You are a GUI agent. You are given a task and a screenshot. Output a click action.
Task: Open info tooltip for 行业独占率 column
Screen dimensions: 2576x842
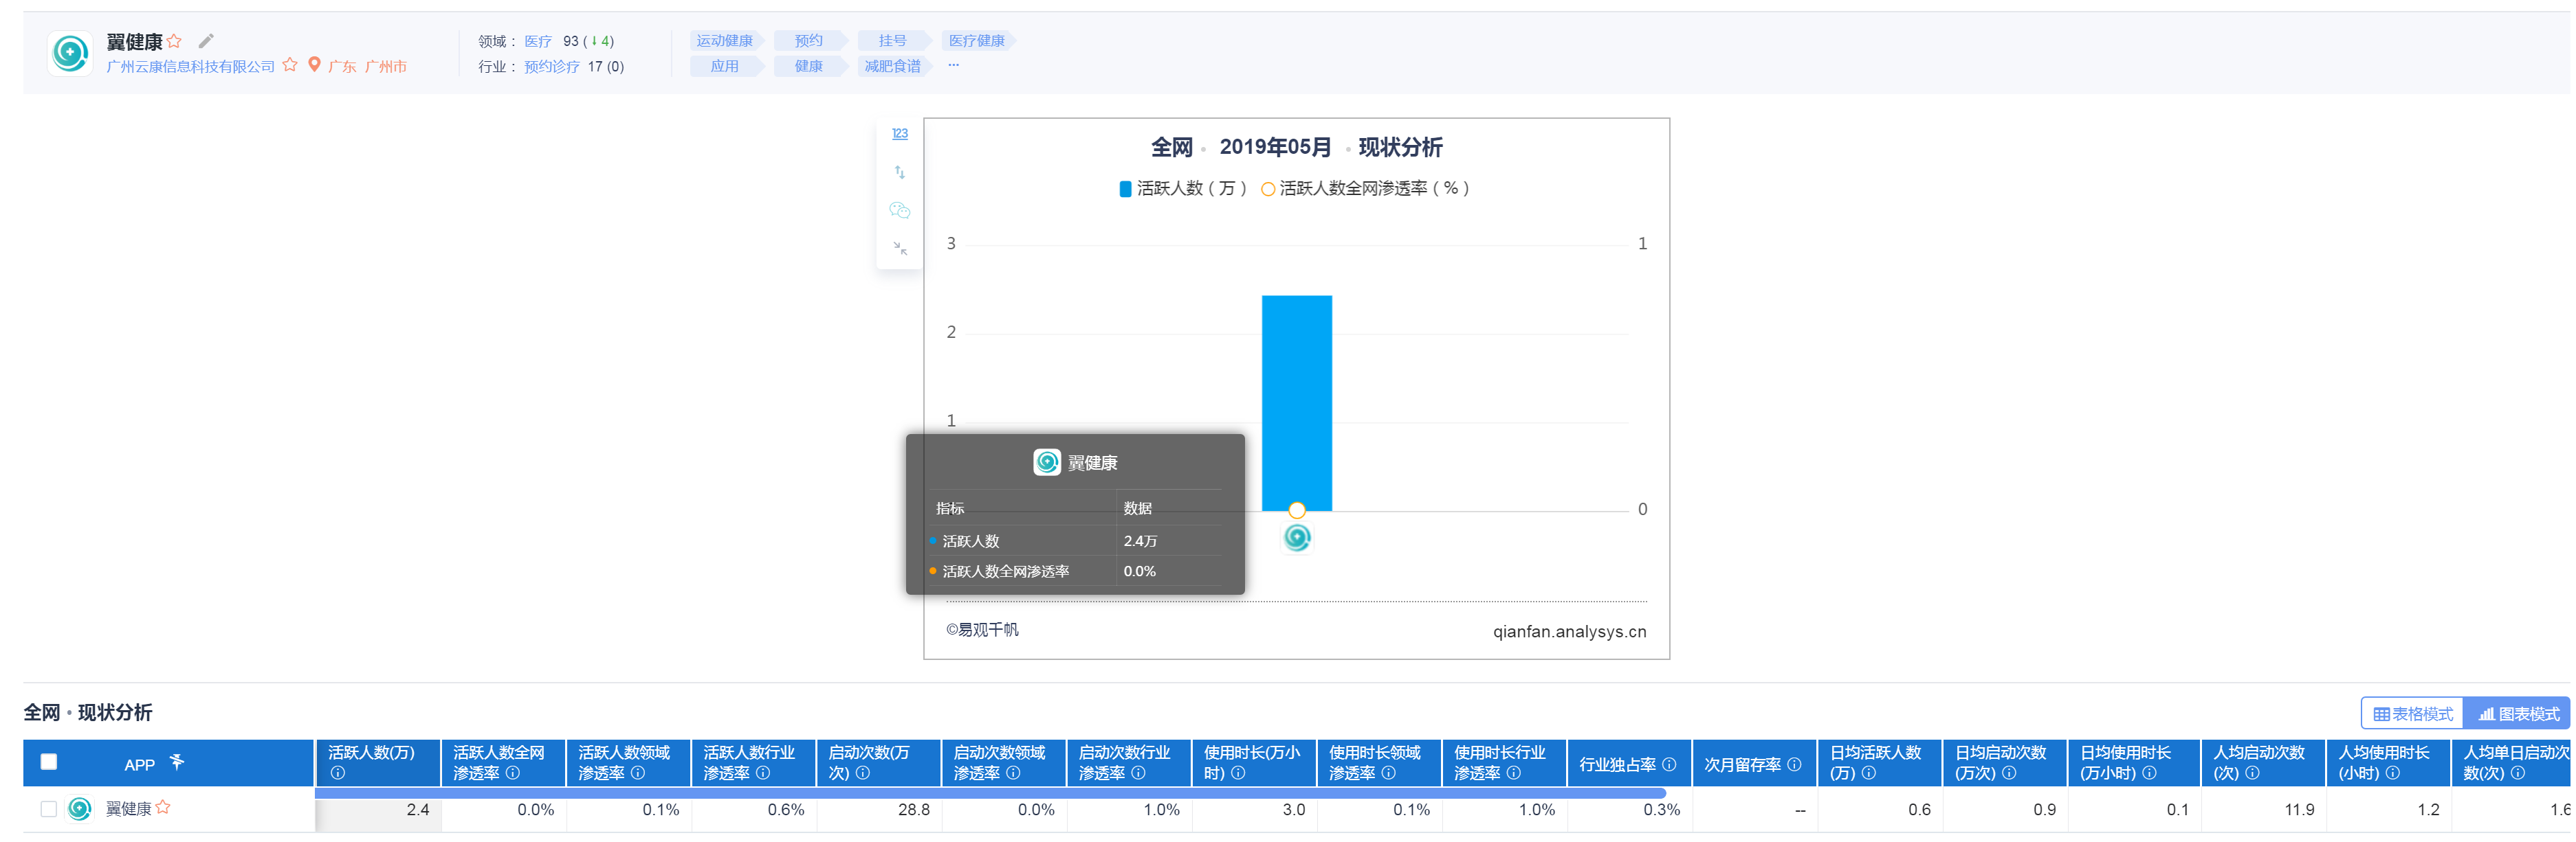1669,764
